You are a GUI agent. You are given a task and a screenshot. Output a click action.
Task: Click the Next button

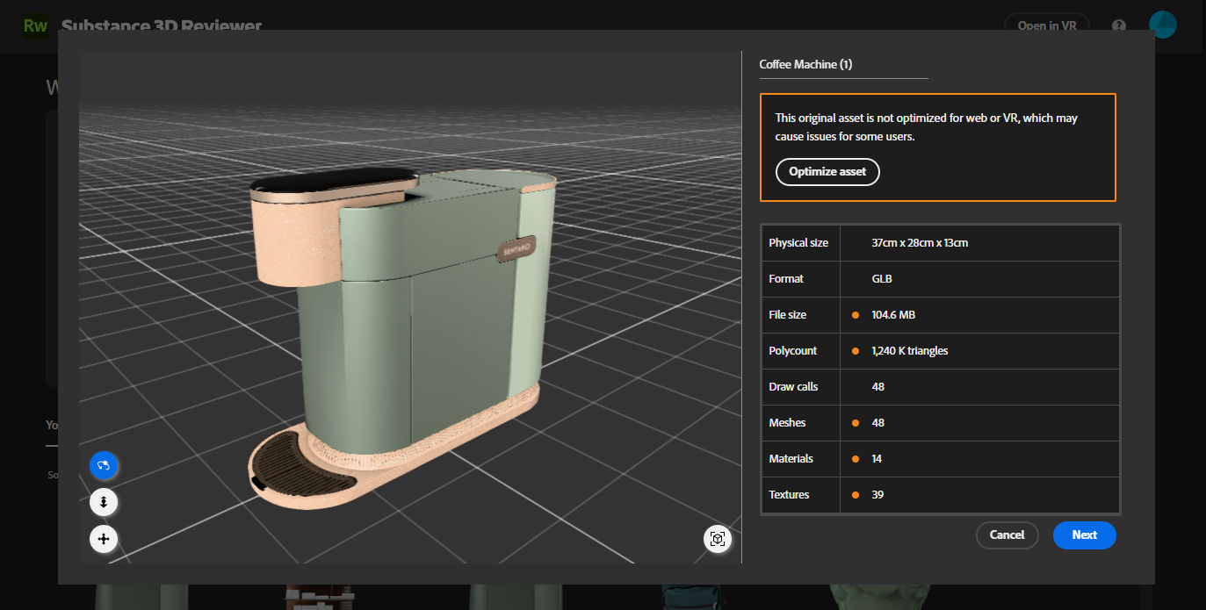[x=1084, y=535]
